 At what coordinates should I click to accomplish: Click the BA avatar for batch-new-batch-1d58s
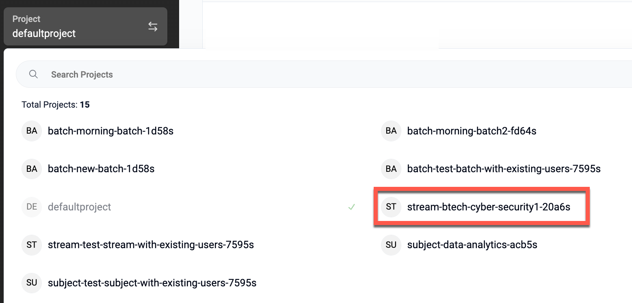[32, 169]
